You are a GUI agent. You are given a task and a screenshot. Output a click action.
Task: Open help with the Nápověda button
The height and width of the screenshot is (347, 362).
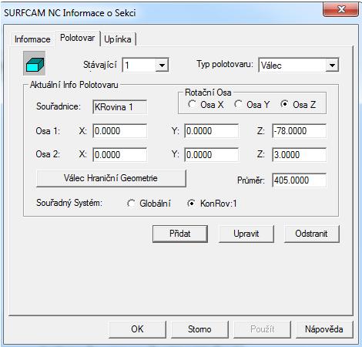pyautogui.click(x=324, y=329)
